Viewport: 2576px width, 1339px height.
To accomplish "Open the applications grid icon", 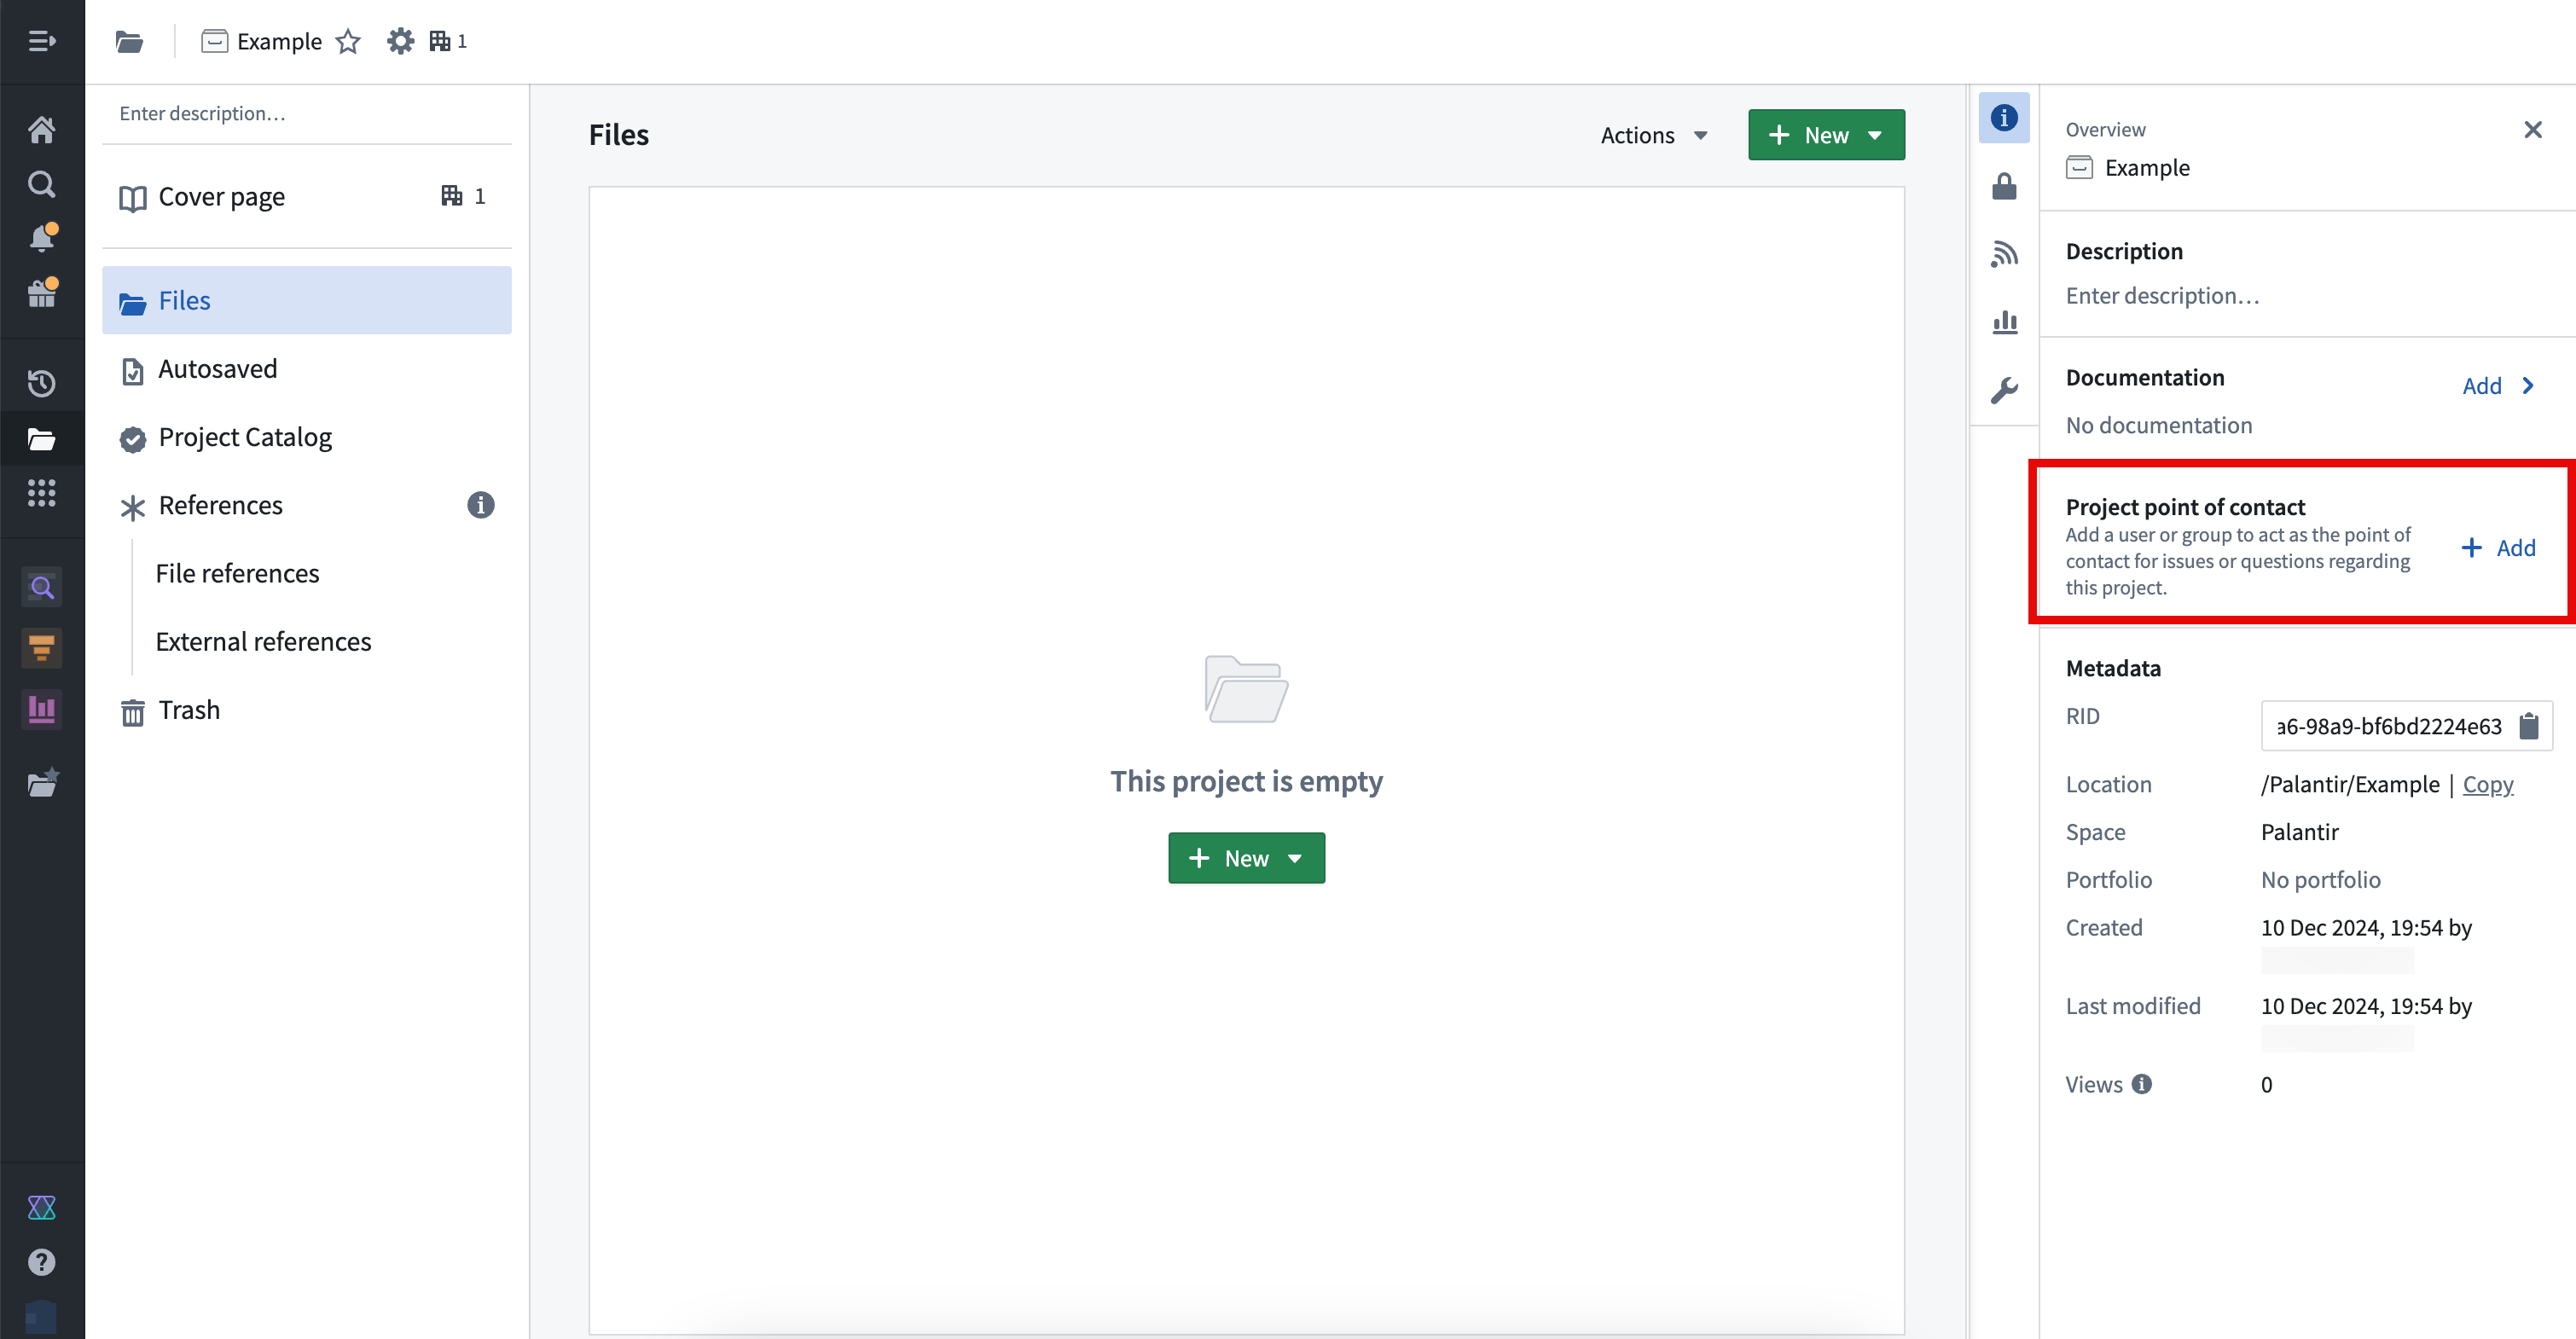I will pyautogui.click(x=41, y=492).
